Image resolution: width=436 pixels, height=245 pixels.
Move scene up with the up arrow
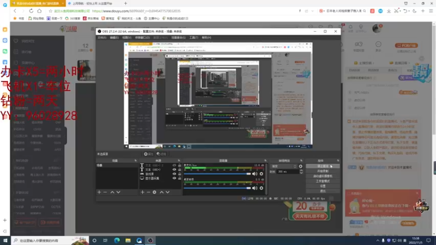point(112,192)
